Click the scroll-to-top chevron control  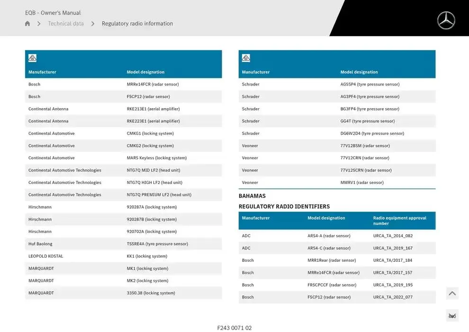(452, 293)
